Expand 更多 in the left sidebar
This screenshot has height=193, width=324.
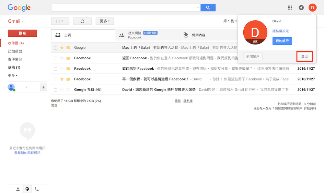click(13, 76)
